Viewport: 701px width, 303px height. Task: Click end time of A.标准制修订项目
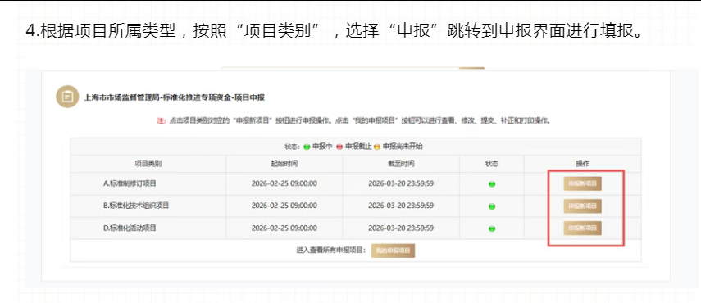[401, 183]
